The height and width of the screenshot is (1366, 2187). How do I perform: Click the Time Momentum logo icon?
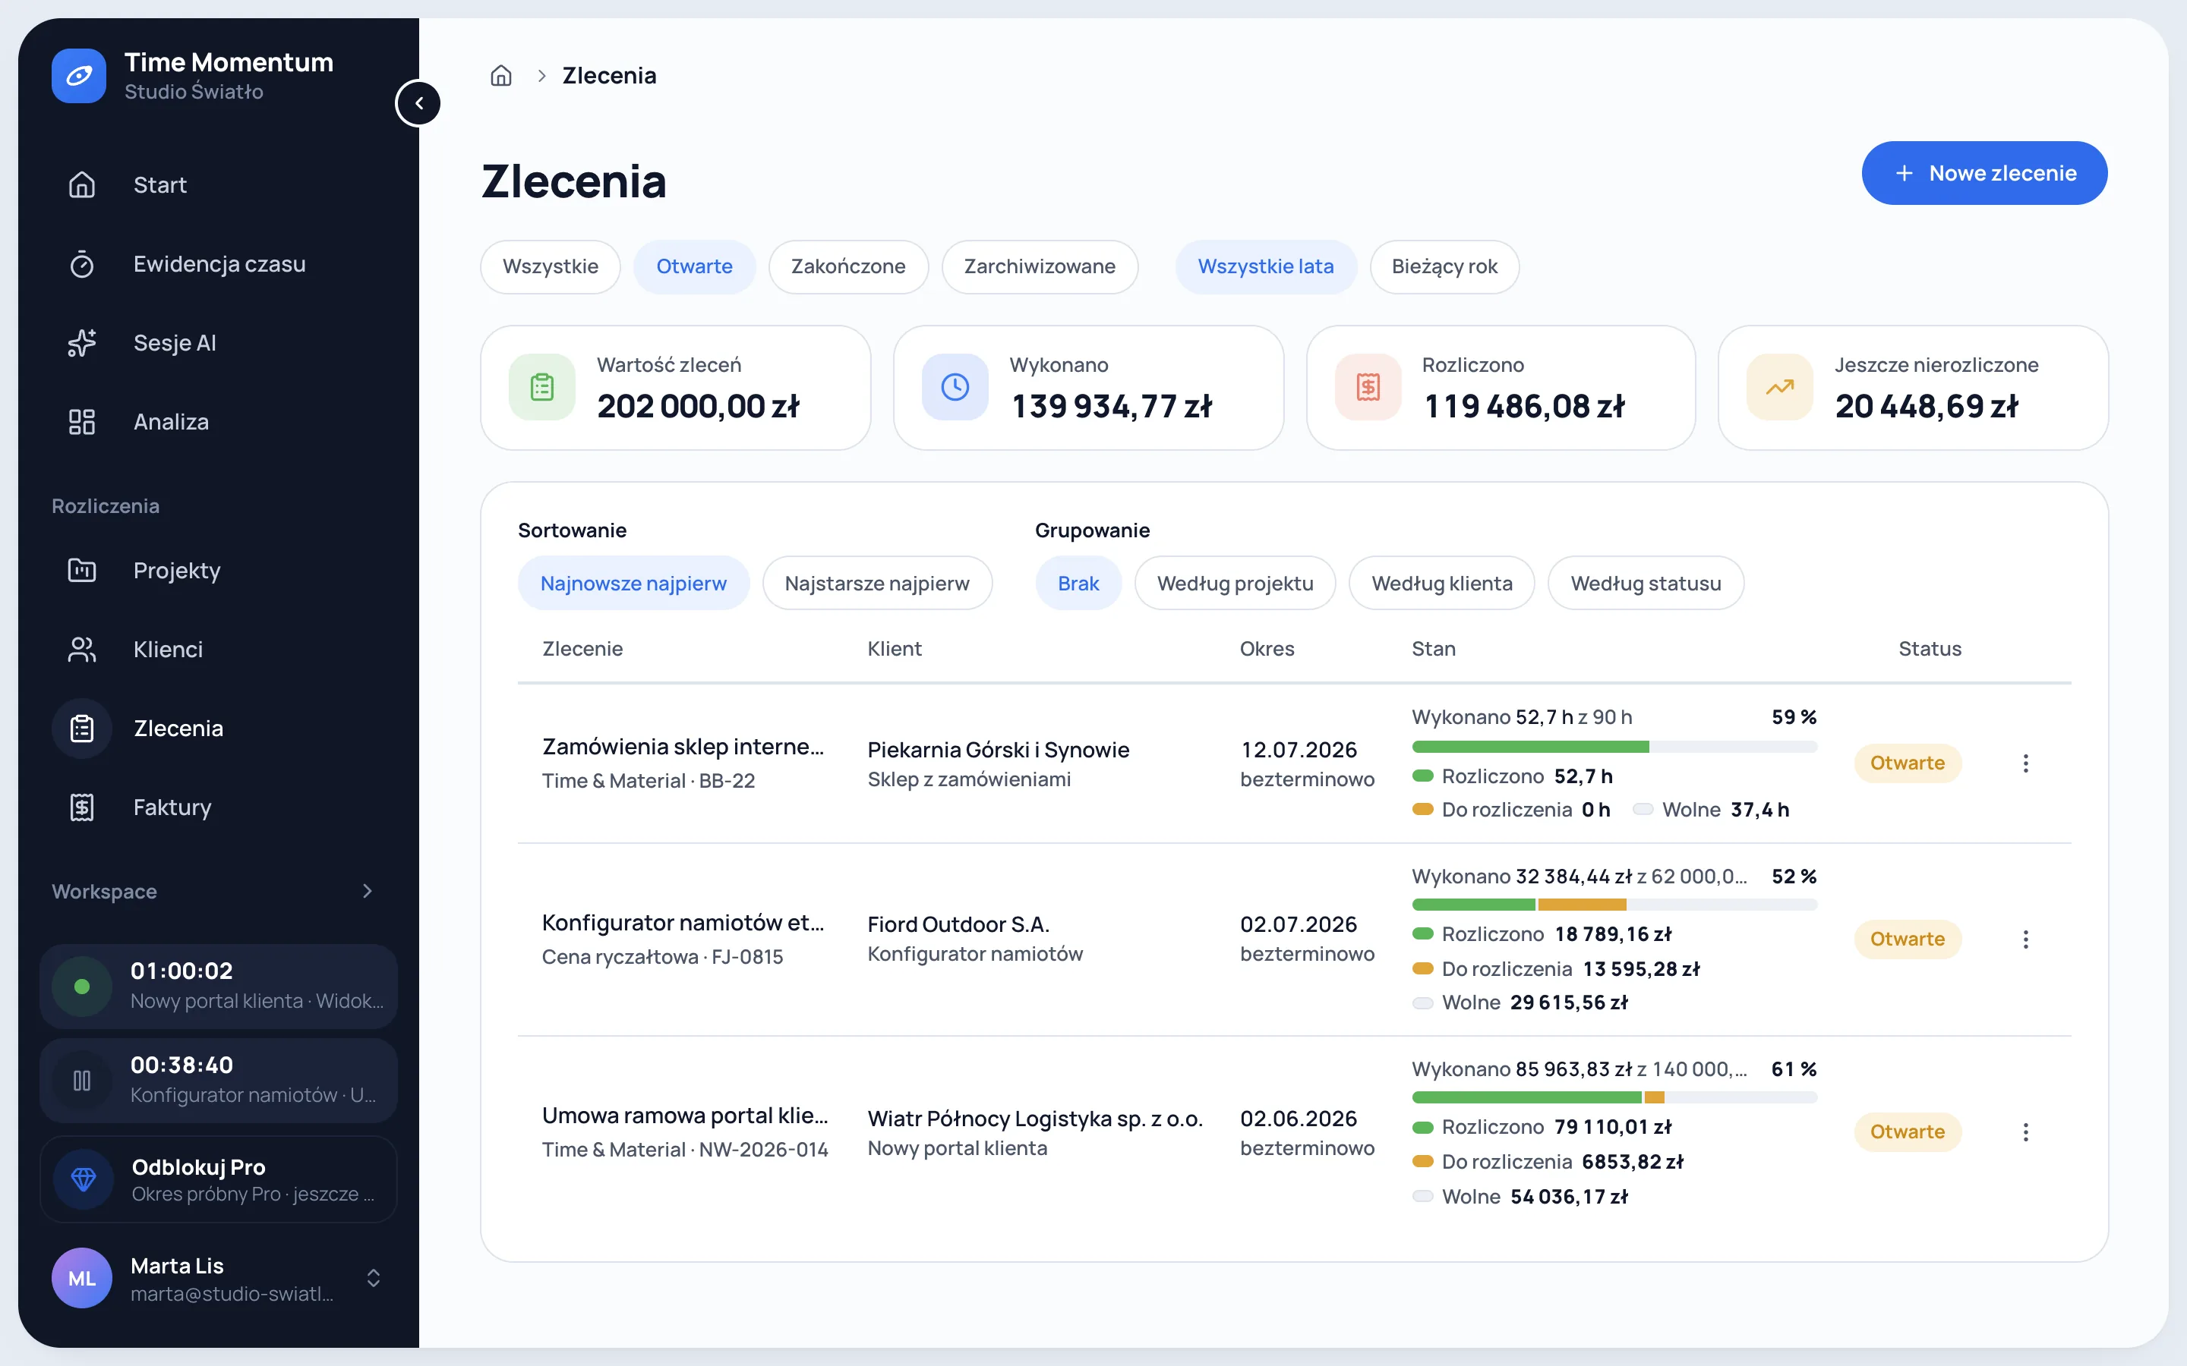(79, 76)
